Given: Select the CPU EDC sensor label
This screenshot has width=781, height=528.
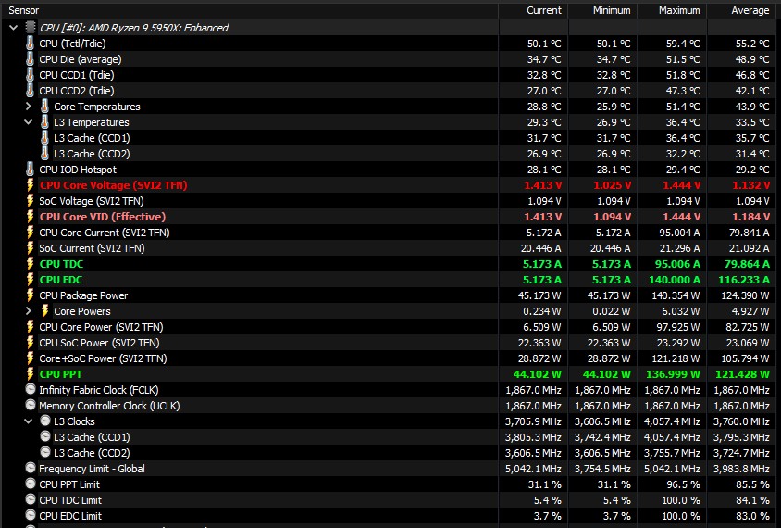Looking at the screenshot, I should point(61,280).
